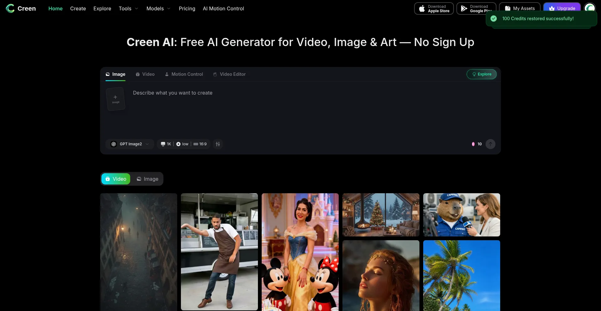Switch the gallery filter to Image

coord(147,179)
